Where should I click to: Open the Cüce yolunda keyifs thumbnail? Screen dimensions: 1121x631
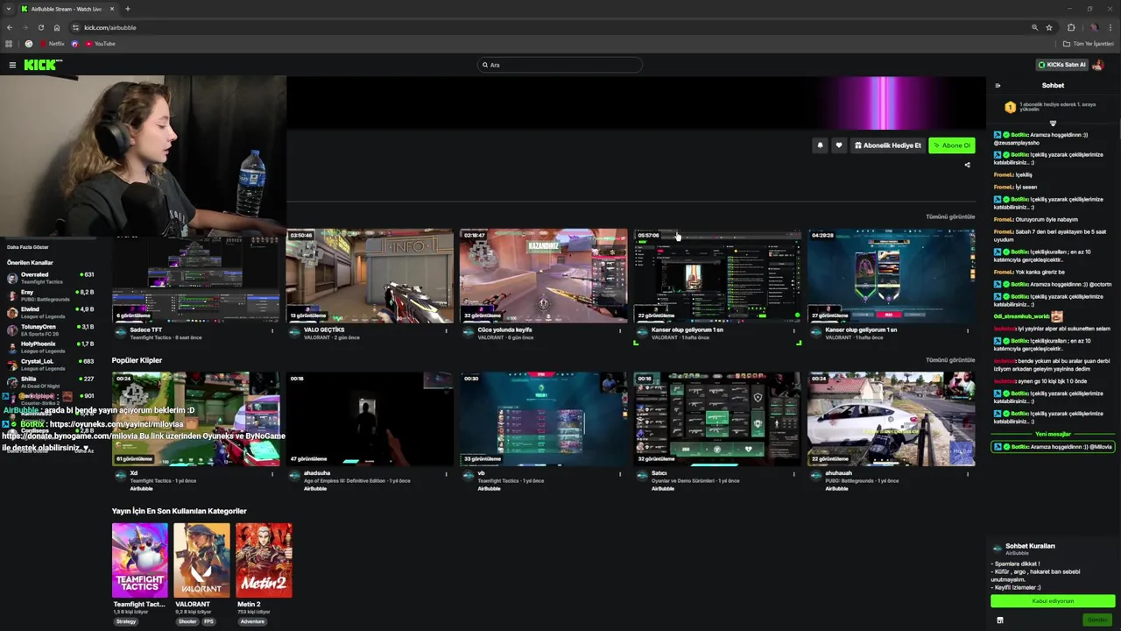[x=544, y=276]
